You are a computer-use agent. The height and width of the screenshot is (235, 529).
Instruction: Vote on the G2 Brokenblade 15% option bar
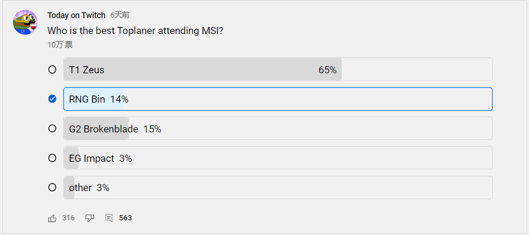[278, 128]
